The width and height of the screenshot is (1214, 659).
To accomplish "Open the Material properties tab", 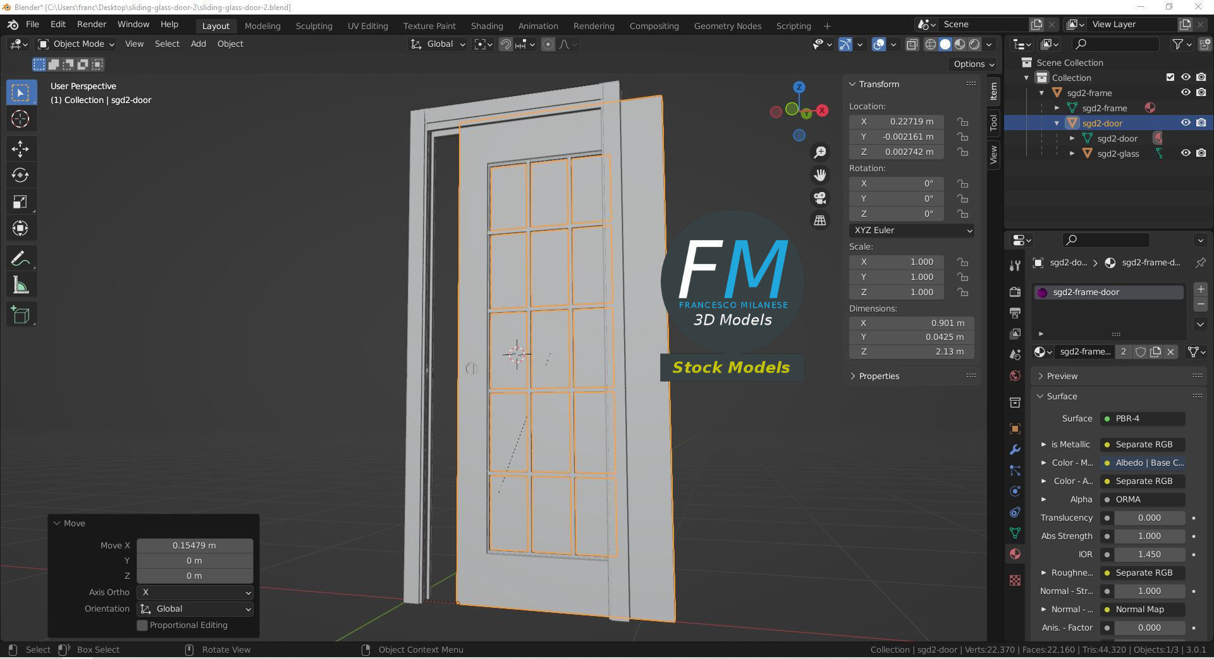I will click(1015, 554).
